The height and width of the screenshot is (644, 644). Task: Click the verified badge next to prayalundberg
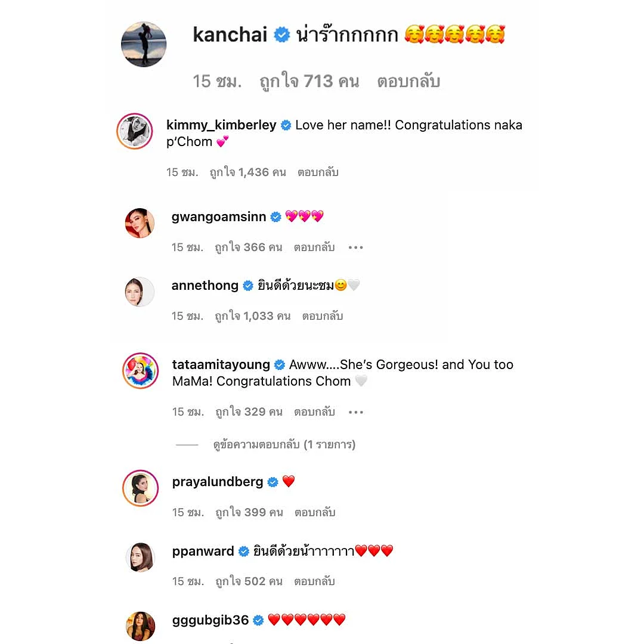(x=273, y=482)
